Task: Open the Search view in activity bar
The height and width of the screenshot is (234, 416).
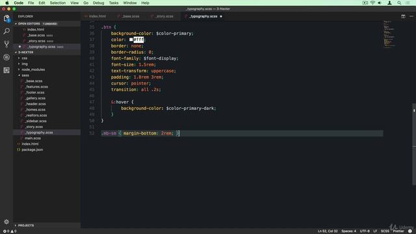Action: (6, 31)
